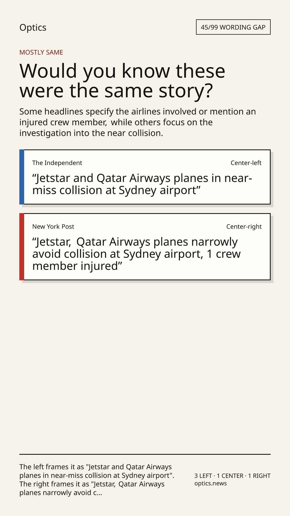The height and width of the screenshot is (516, 290).
Task: Click the 3 LEFT coverage count
Action: pos(203,476)
